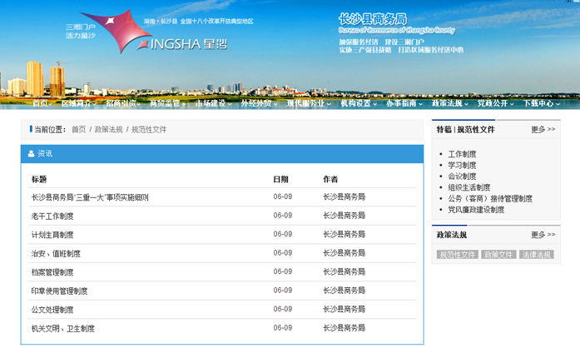Open article 长沙县商务局"三重一大"事项实施细则
The image size is (580, 363).
[90, 197]
